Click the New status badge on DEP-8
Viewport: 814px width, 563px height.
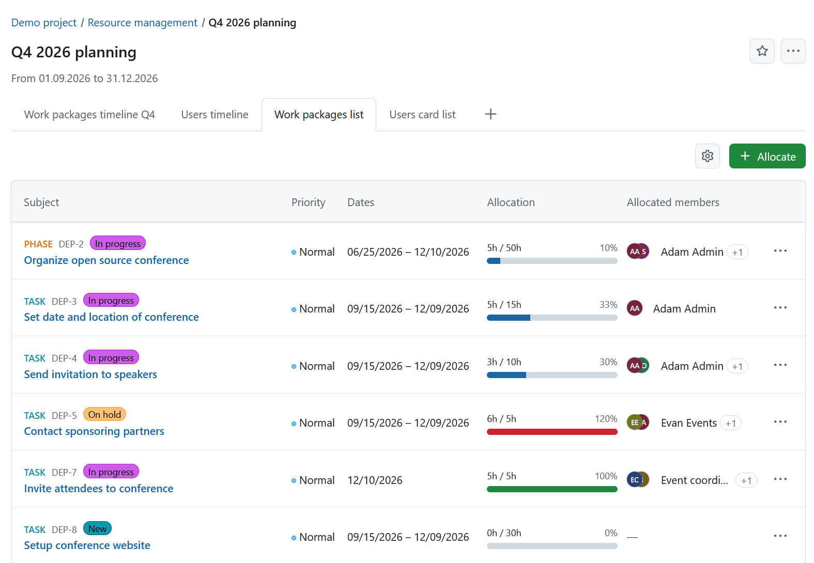point(97,528)
